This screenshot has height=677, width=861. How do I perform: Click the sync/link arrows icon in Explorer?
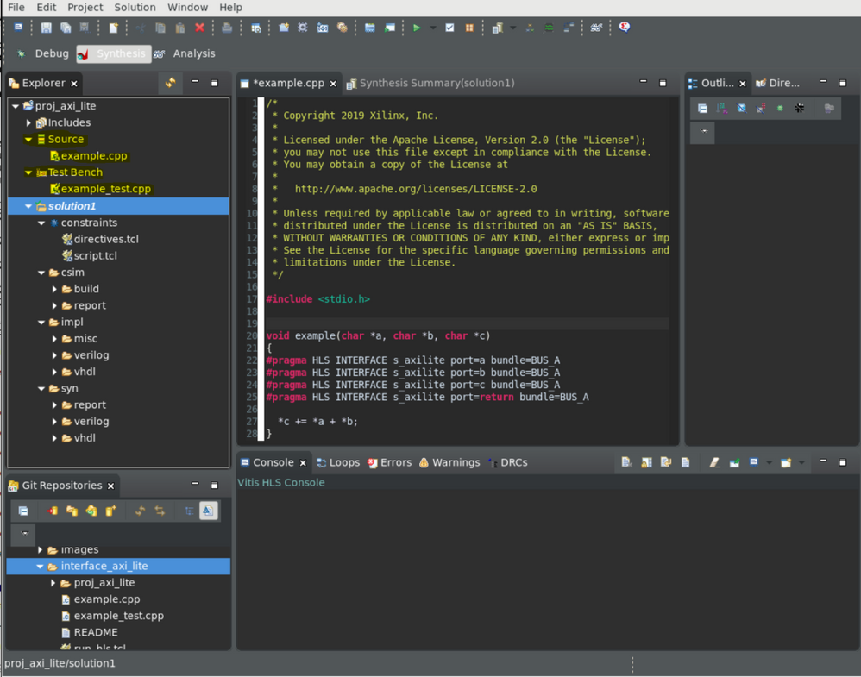170,83
